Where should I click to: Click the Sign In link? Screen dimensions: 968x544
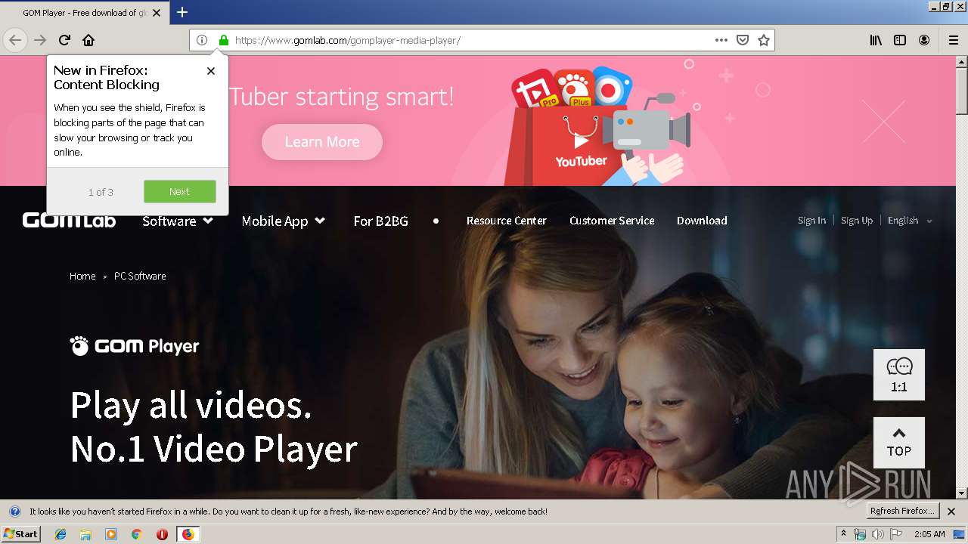tap(811, 221)
